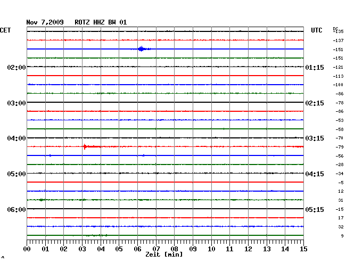Click x-axis minute label "02"
Image resolution: width=346 pixels, height=263 pixels.
point(63,249)
